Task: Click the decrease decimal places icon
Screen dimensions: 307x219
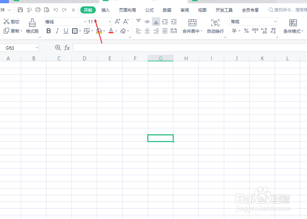Action: (x=273, y=31)
